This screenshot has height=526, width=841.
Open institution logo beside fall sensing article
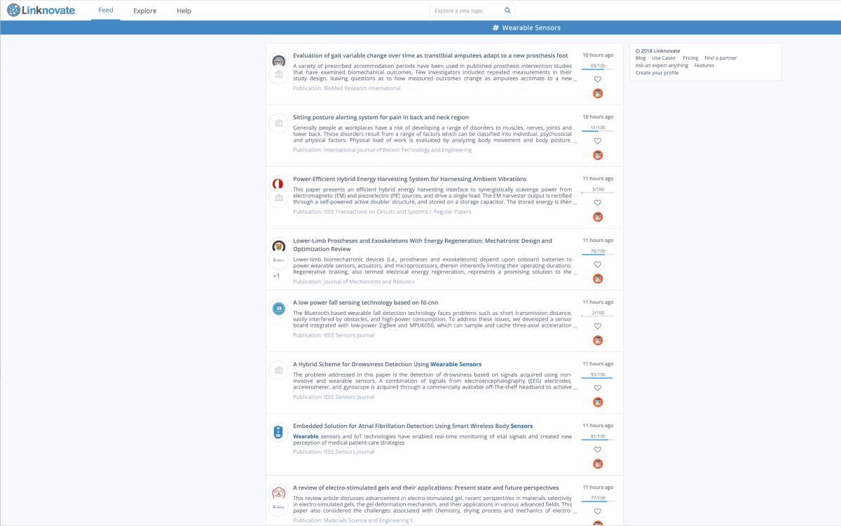coord(278,309)
